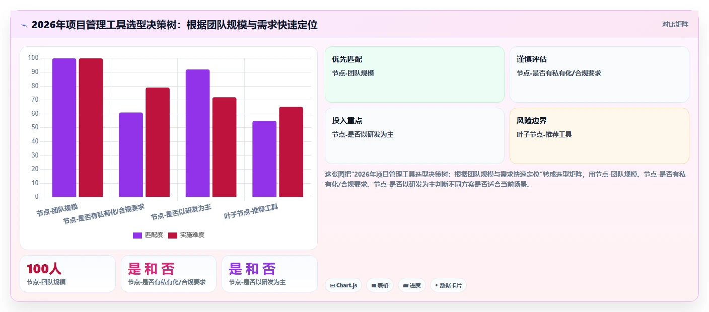Click the y-axis value 0
The width and height of the screenshot is (709, 312).
(37, 196)
